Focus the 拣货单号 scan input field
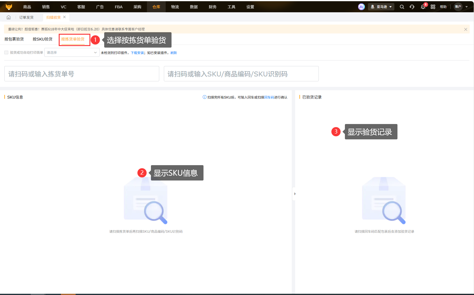 pos(82,74)
